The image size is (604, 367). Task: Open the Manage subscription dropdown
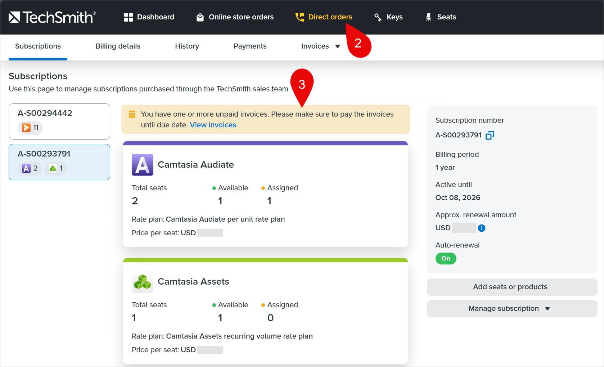click(x=512, y=309)
